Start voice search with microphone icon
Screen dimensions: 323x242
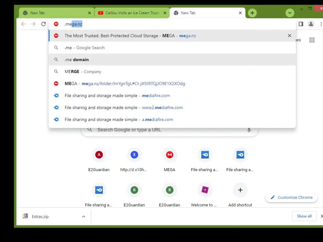pyautogui.click(x=249, y=130)
